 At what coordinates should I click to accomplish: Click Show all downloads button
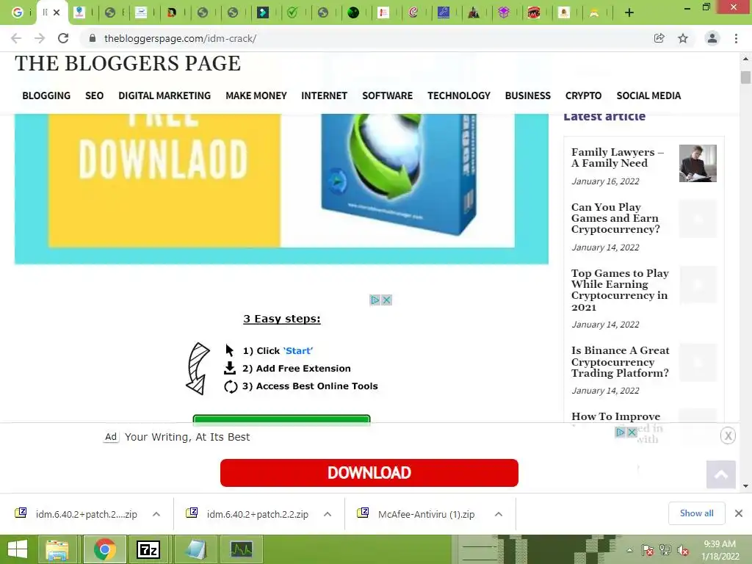697,513
